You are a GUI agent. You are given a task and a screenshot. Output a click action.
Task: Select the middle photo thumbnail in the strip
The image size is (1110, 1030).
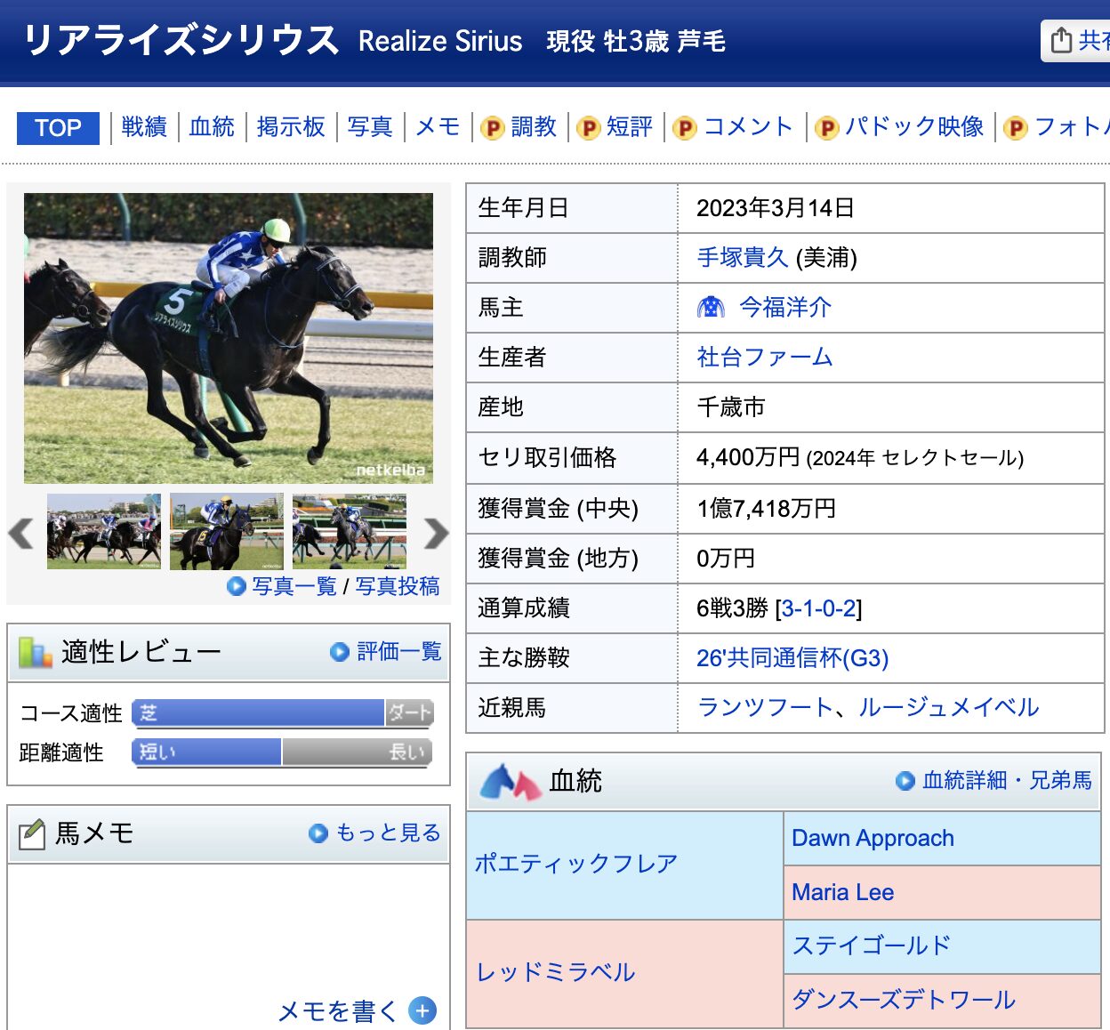pyautogui.click(x=227, y=532)
